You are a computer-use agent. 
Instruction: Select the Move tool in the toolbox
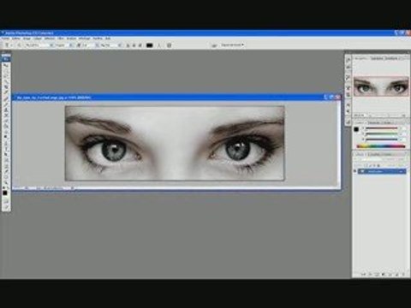click(6, 65)
